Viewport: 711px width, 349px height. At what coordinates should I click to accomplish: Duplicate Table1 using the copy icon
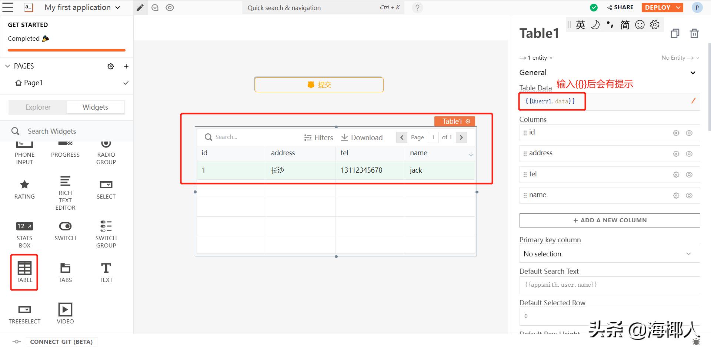[x=675, y=33]
